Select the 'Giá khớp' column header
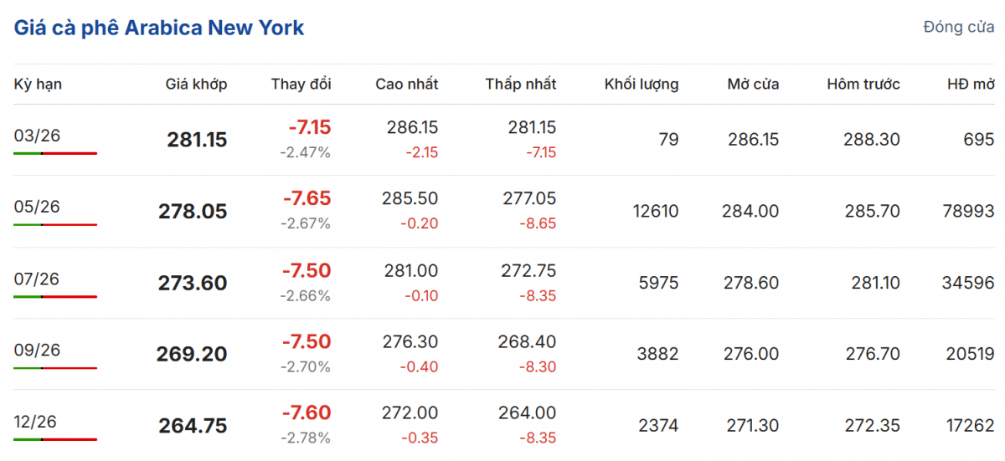 (196, 84)
